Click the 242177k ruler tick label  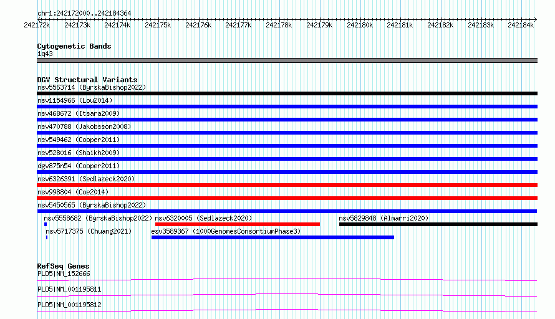pos(239,25)
